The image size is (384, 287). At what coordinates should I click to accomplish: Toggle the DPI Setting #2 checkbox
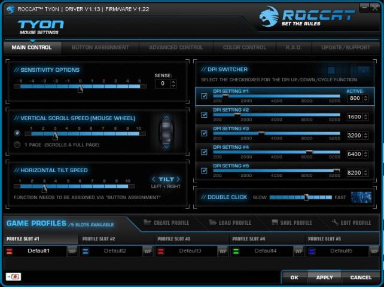pyautogui.click(x=204, y=115)
